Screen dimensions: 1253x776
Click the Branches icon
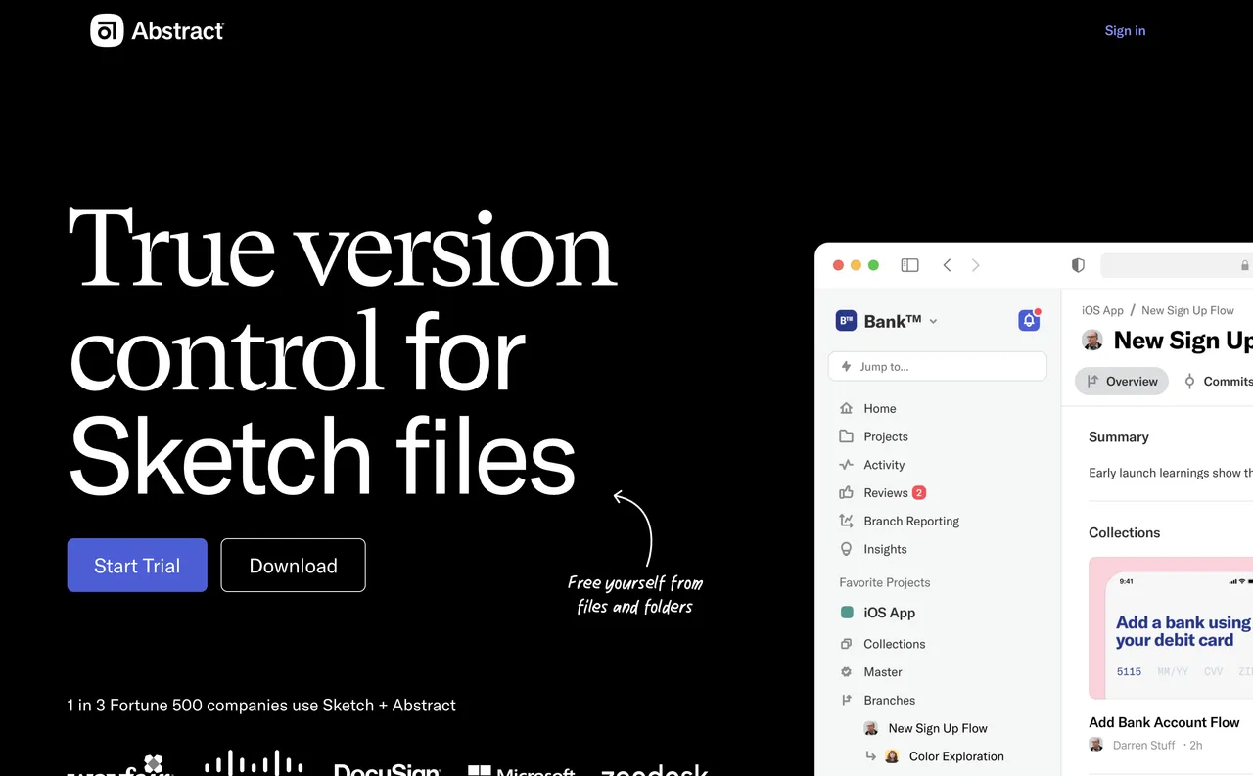tap(846, 700)
